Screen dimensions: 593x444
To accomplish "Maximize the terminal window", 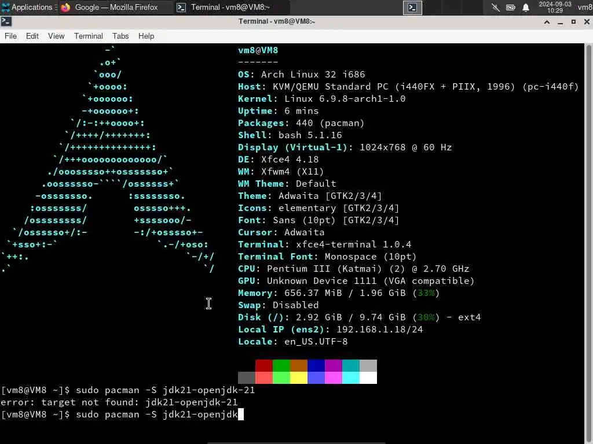I will 573,22.
